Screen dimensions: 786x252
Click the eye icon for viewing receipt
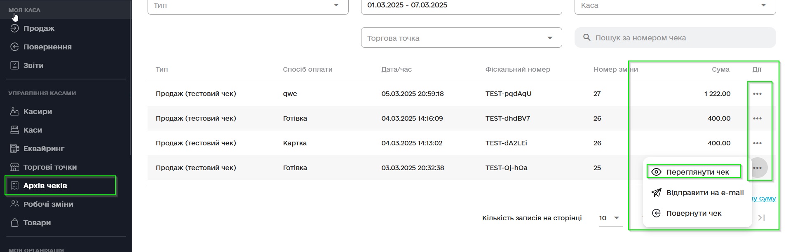656,172
